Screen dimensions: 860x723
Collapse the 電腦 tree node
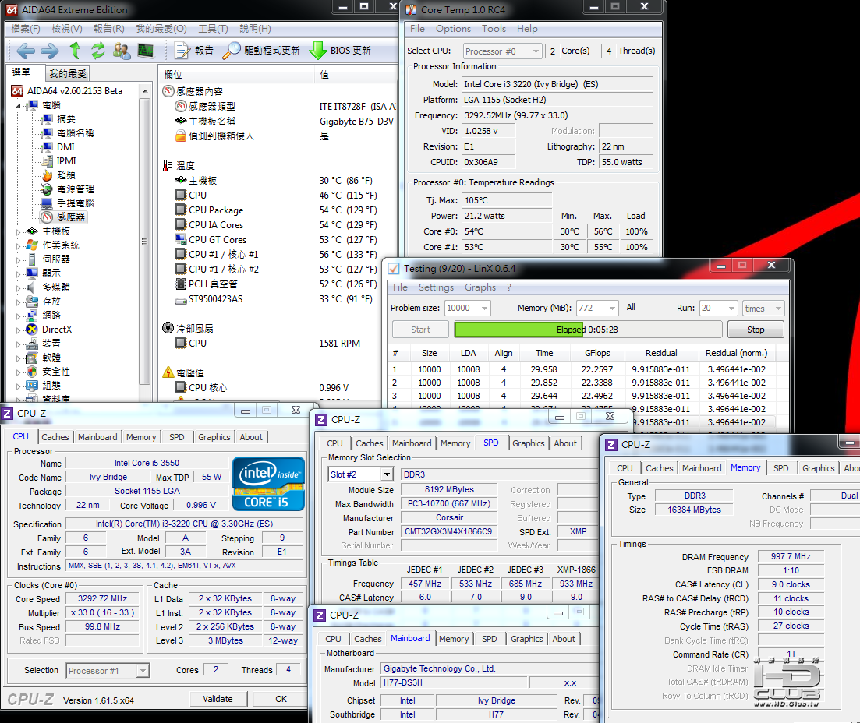pos(18,105)
